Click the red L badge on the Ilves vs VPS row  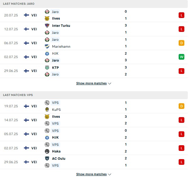coord(181,120)
